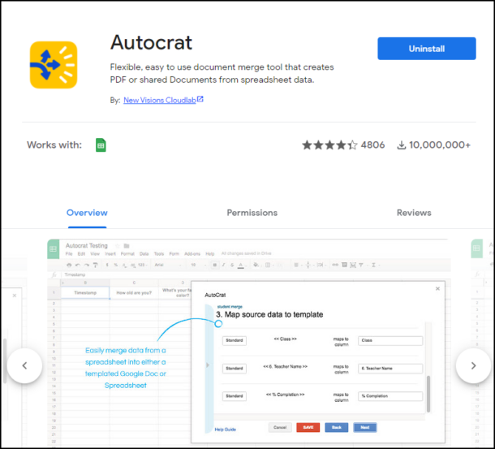Viewport: 495px width, 449px height.
Task: Go to the previous screenshot with left arrow
Action: [x=24, y=365]
